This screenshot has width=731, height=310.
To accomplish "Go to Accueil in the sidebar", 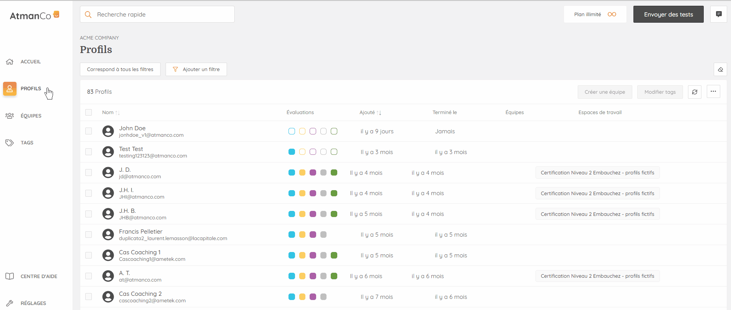I will click(31, 61).
